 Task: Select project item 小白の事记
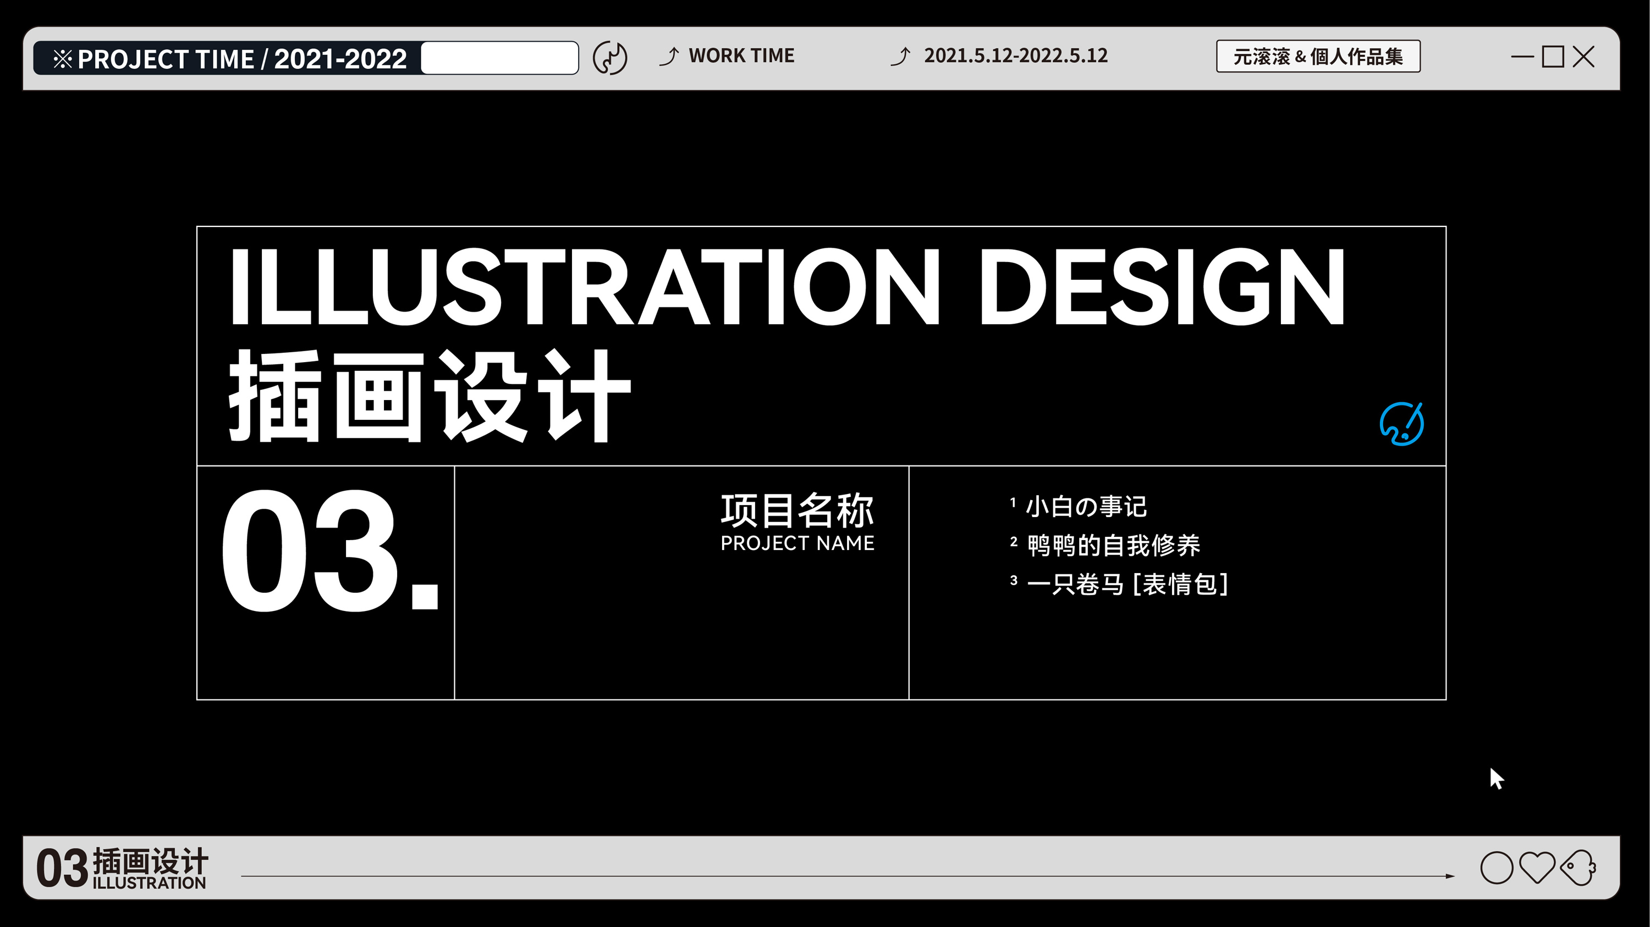pos(1086,507)
